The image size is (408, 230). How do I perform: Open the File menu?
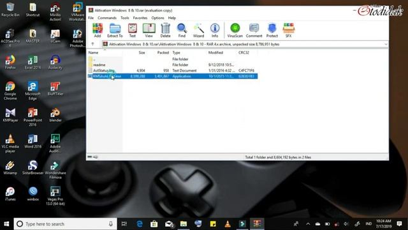[91, 18]
